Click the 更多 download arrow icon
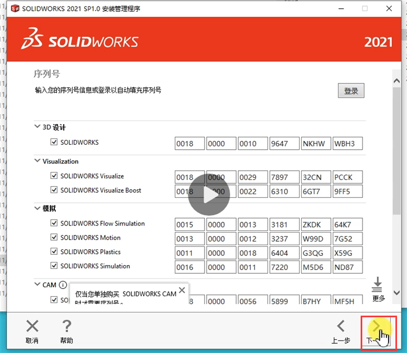The height and width of the screenshot is (353, 407). [x=377, y=284]
